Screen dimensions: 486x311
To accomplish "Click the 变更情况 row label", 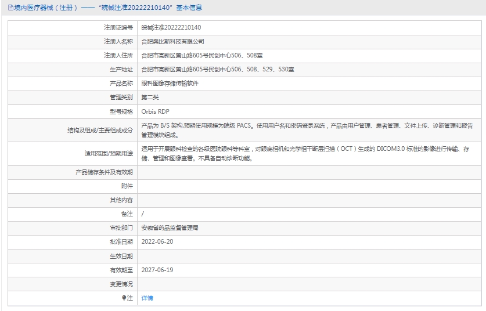I will pos(121,284).
